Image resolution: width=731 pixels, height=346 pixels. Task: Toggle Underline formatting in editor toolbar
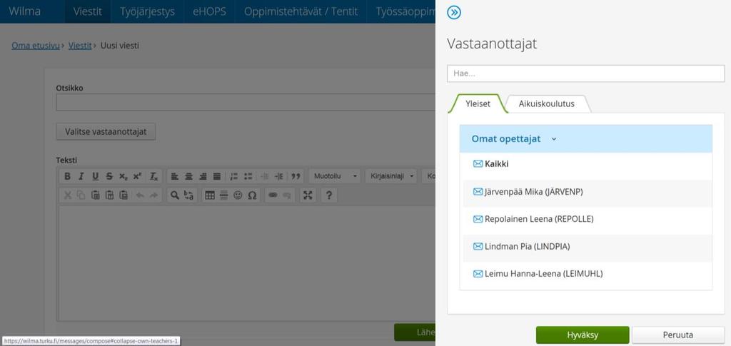click(x=95, y=176)
